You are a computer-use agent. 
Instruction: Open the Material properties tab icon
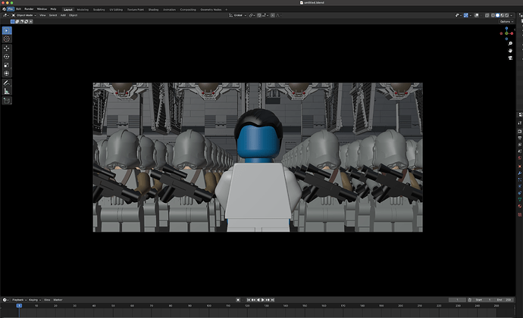click(520, 206)
